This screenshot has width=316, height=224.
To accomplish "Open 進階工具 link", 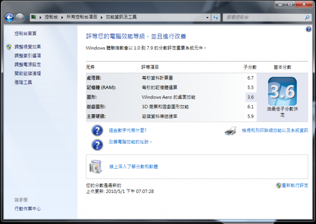I will click(x=23, y=83).
